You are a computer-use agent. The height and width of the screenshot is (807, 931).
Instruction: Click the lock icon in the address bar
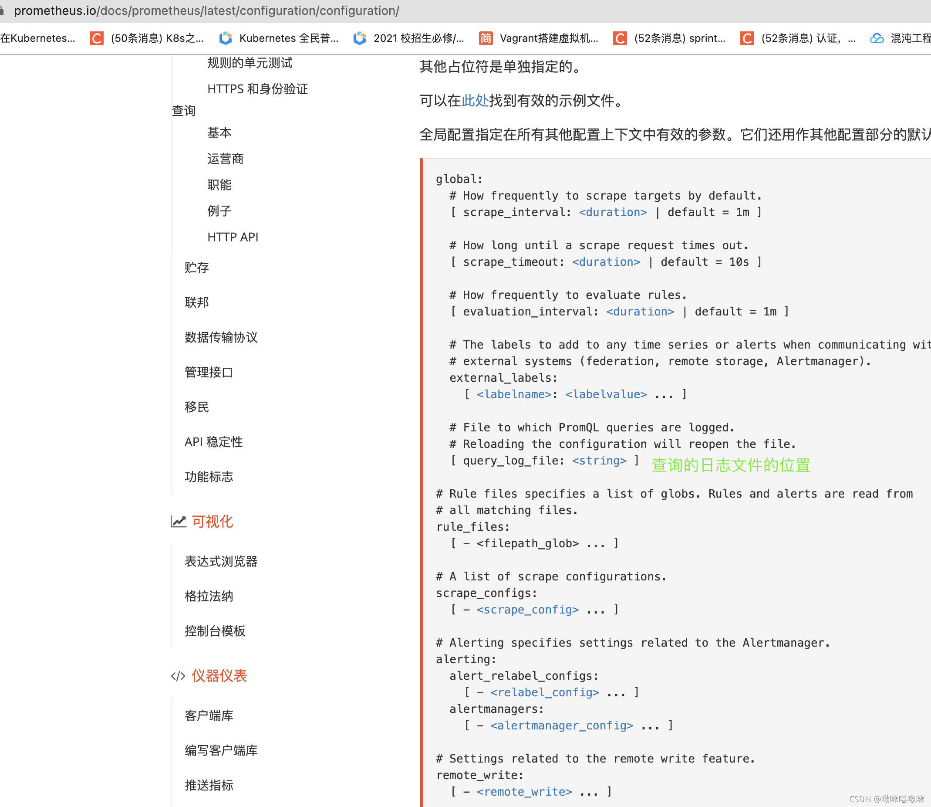click(x=2, y=10)
